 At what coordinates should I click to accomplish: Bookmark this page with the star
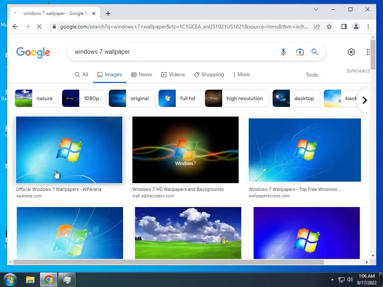click(x=329, y=27)
